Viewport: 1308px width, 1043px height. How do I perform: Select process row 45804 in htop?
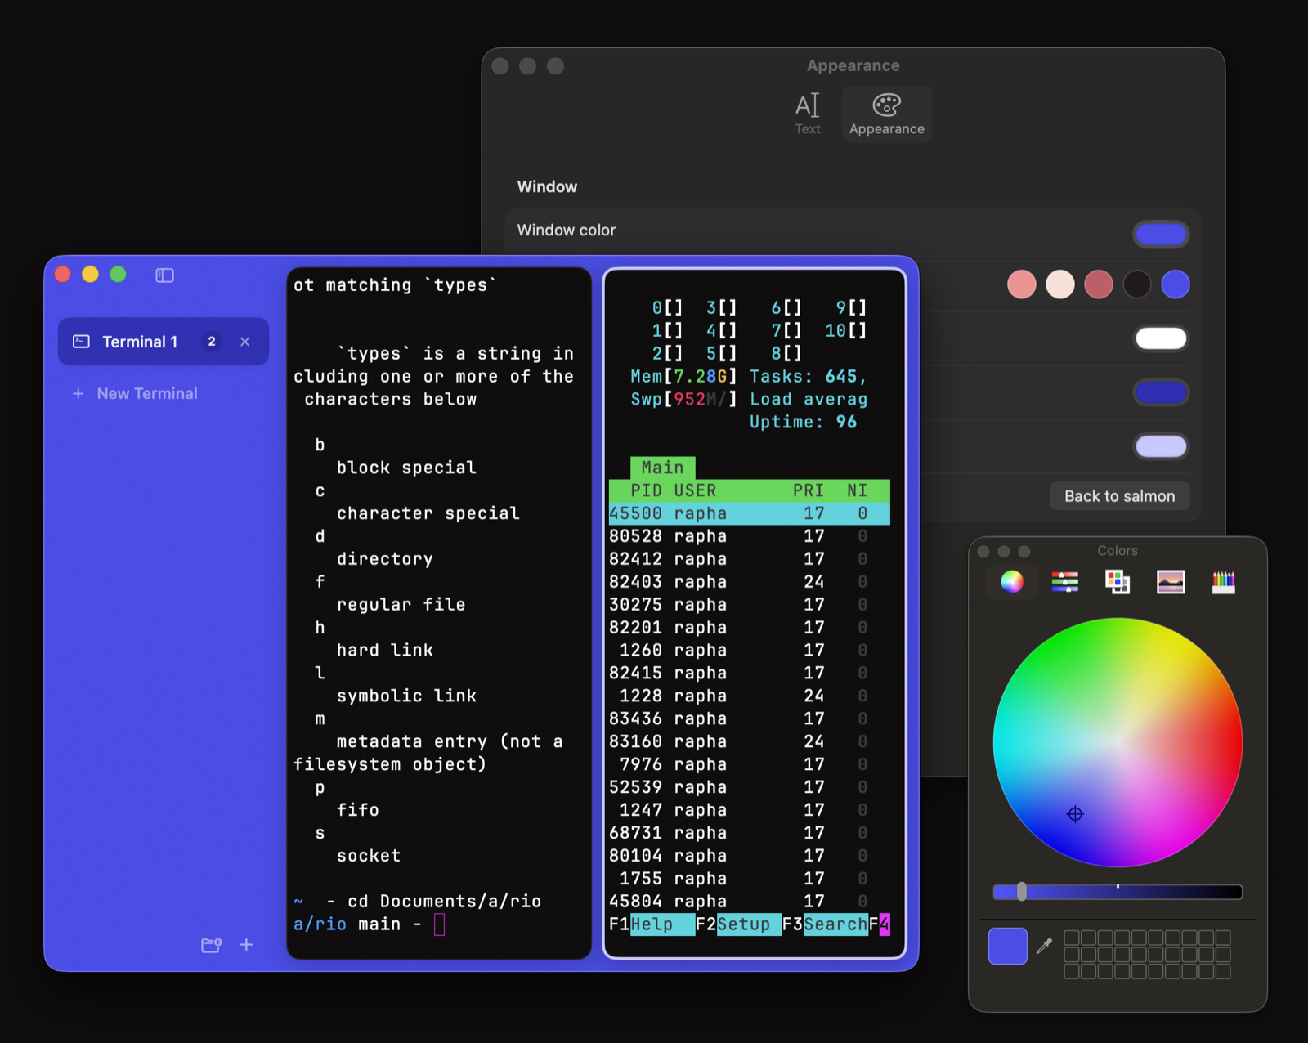coord(750,902)
